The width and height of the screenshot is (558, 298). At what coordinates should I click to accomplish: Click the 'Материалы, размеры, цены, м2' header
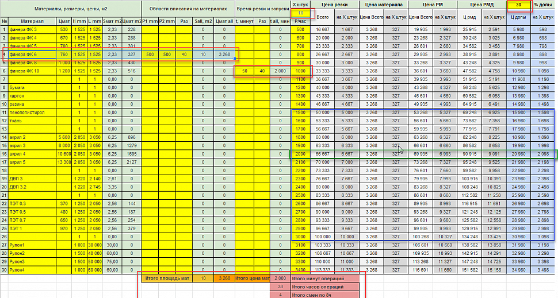tap(70, 9)
